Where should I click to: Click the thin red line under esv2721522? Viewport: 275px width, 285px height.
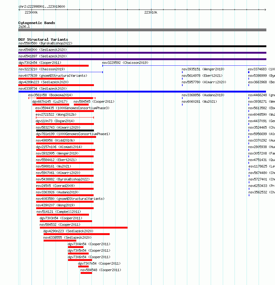coord(65,118)
